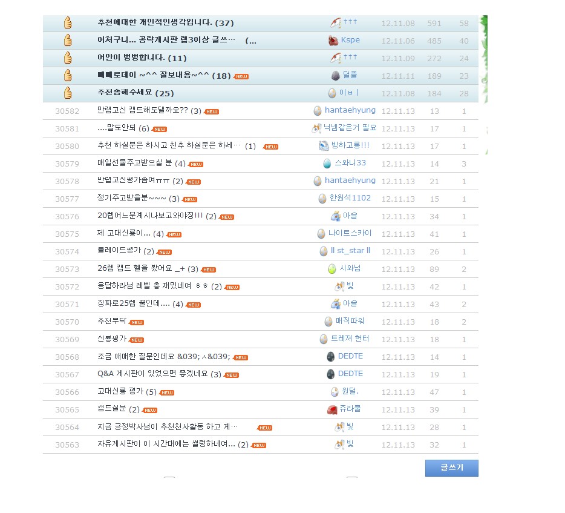Viewport: 565px width, 513px height.
Task: Click the gray rock avatar beside 덜플
Action: (x=335, y=76)
